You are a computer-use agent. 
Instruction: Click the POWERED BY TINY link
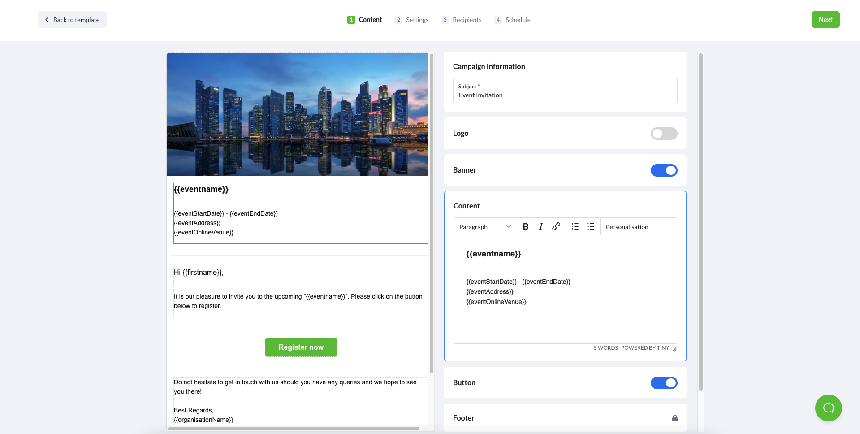[x=645, y=348]
